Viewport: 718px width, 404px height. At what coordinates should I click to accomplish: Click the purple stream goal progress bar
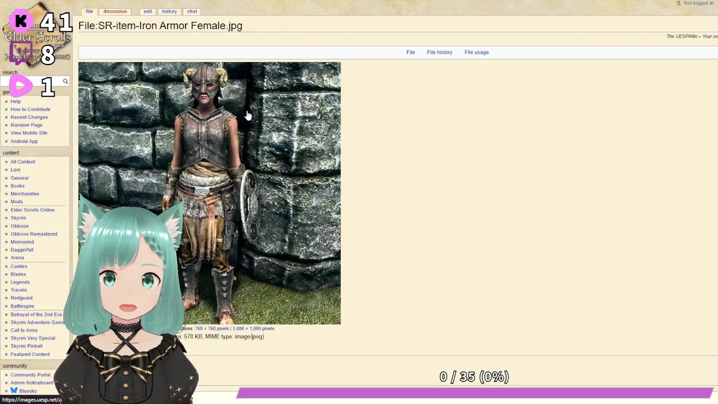(x=475, y=393)
